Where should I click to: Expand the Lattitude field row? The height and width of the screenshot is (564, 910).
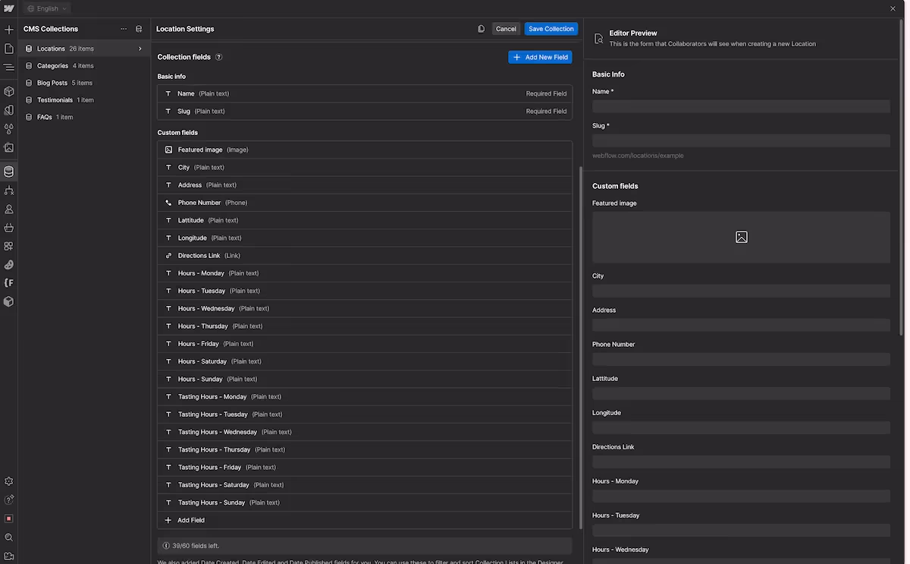[x=365, y=220]
